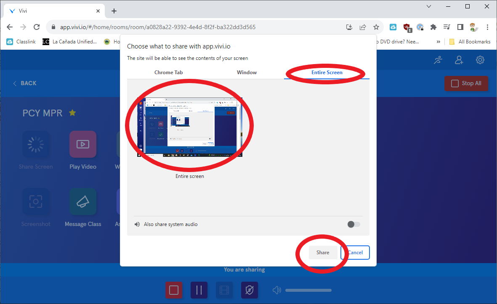The height and width of the screenshot is (304, 497).
Task: Cancel the screen sharing dialog
Action: [x=355, y=253]
